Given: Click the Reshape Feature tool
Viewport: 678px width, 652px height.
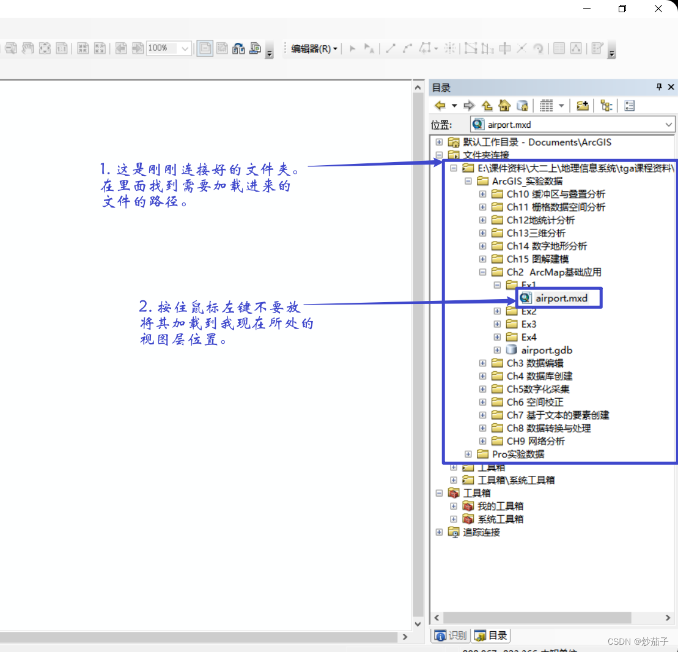Looking at the screenshot, I should (488, 48).
